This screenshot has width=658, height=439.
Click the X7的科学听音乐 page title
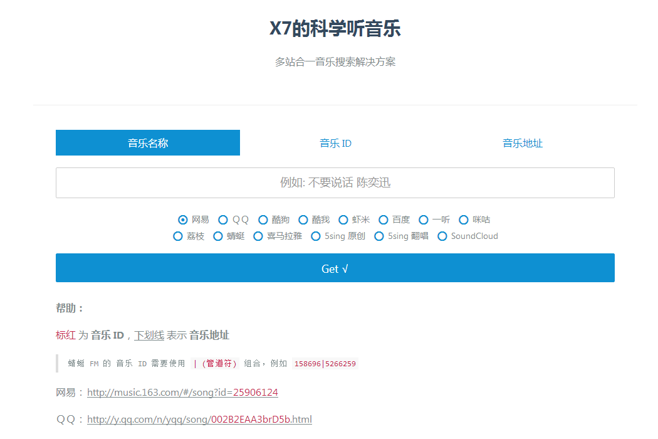[x=335, y=29]
